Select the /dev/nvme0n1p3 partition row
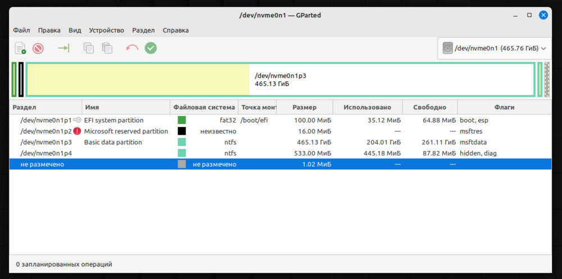562x279 pixels. [x=280, y=143]
